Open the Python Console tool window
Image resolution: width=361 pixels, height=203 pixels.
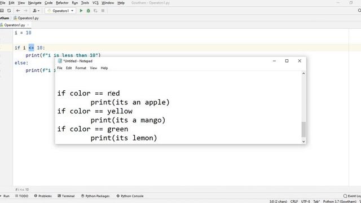130,196
